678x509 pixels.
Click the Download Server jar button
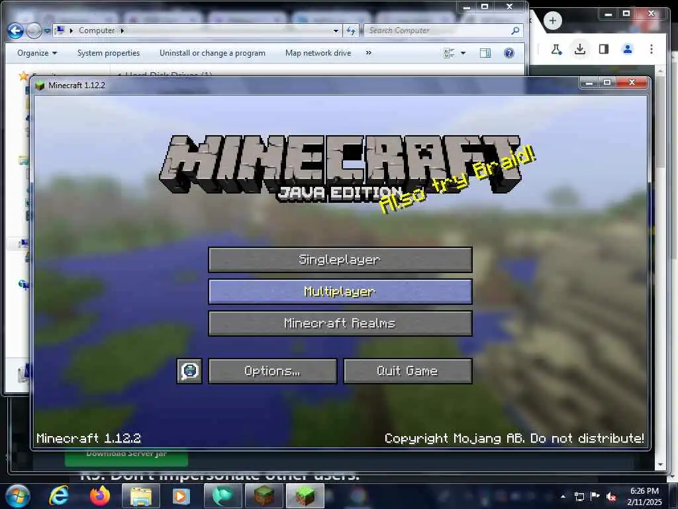tap(126, 457)
